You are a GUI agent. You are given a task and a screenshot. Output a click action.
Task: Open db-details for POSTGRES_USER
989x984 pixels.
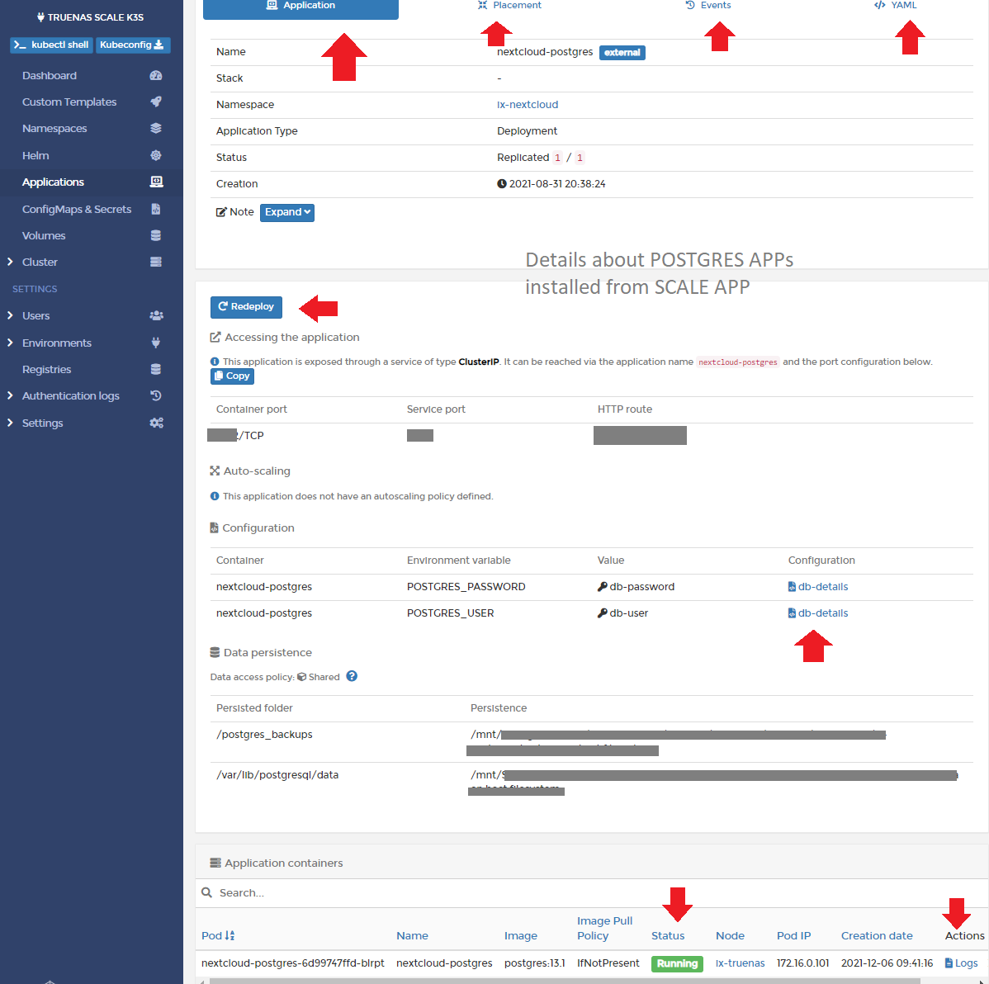(818, 613)
